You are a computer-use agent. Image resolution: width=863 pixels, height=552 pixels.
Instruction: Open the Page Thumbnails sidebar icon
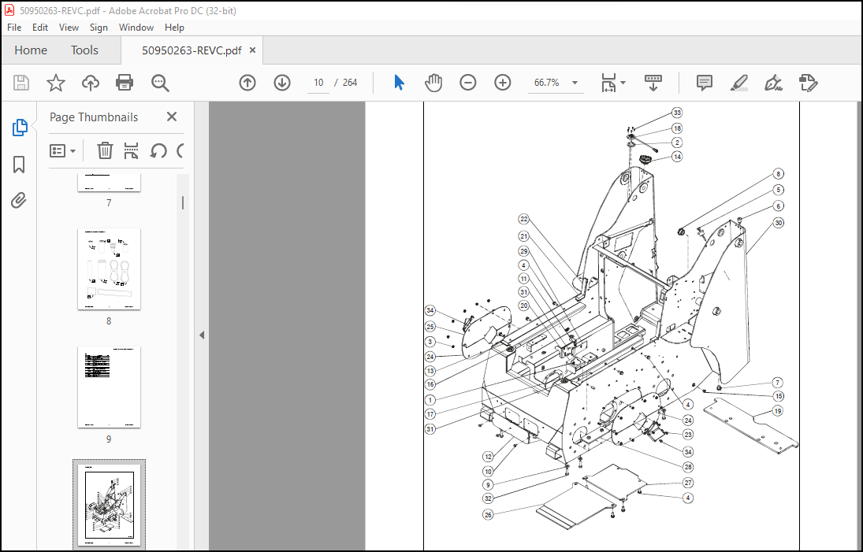click(x=19, y=128)
